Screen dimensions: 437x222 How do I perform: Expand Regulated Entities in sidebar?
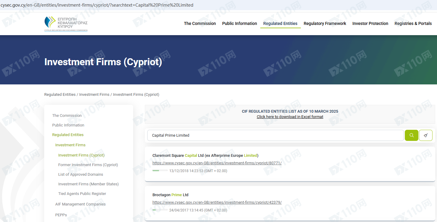pyautogui.click(x=68, y=135)
